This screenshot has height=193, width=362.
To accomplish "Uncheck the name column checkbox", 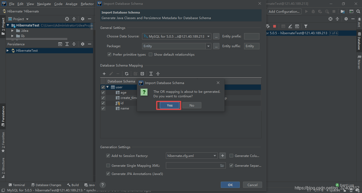I will [x=103, y=108].
